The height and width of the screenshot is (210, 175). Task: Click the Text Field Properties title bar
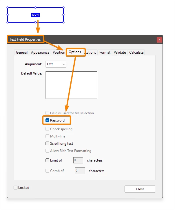pyautogui.click(x=85, y=39)
